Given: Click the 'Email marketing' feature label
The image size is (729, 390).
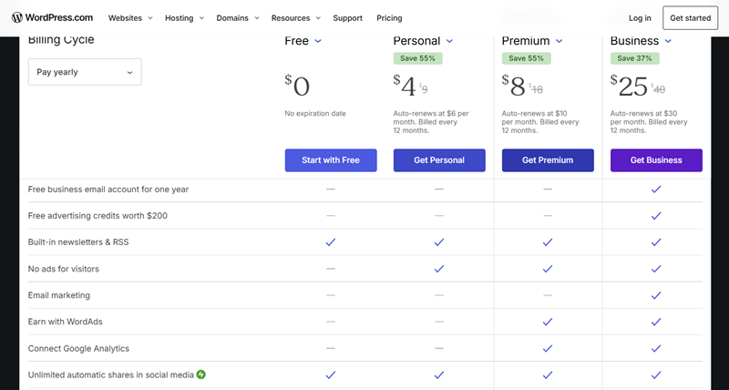Looking at the screenshot, I should click(59, 295).
